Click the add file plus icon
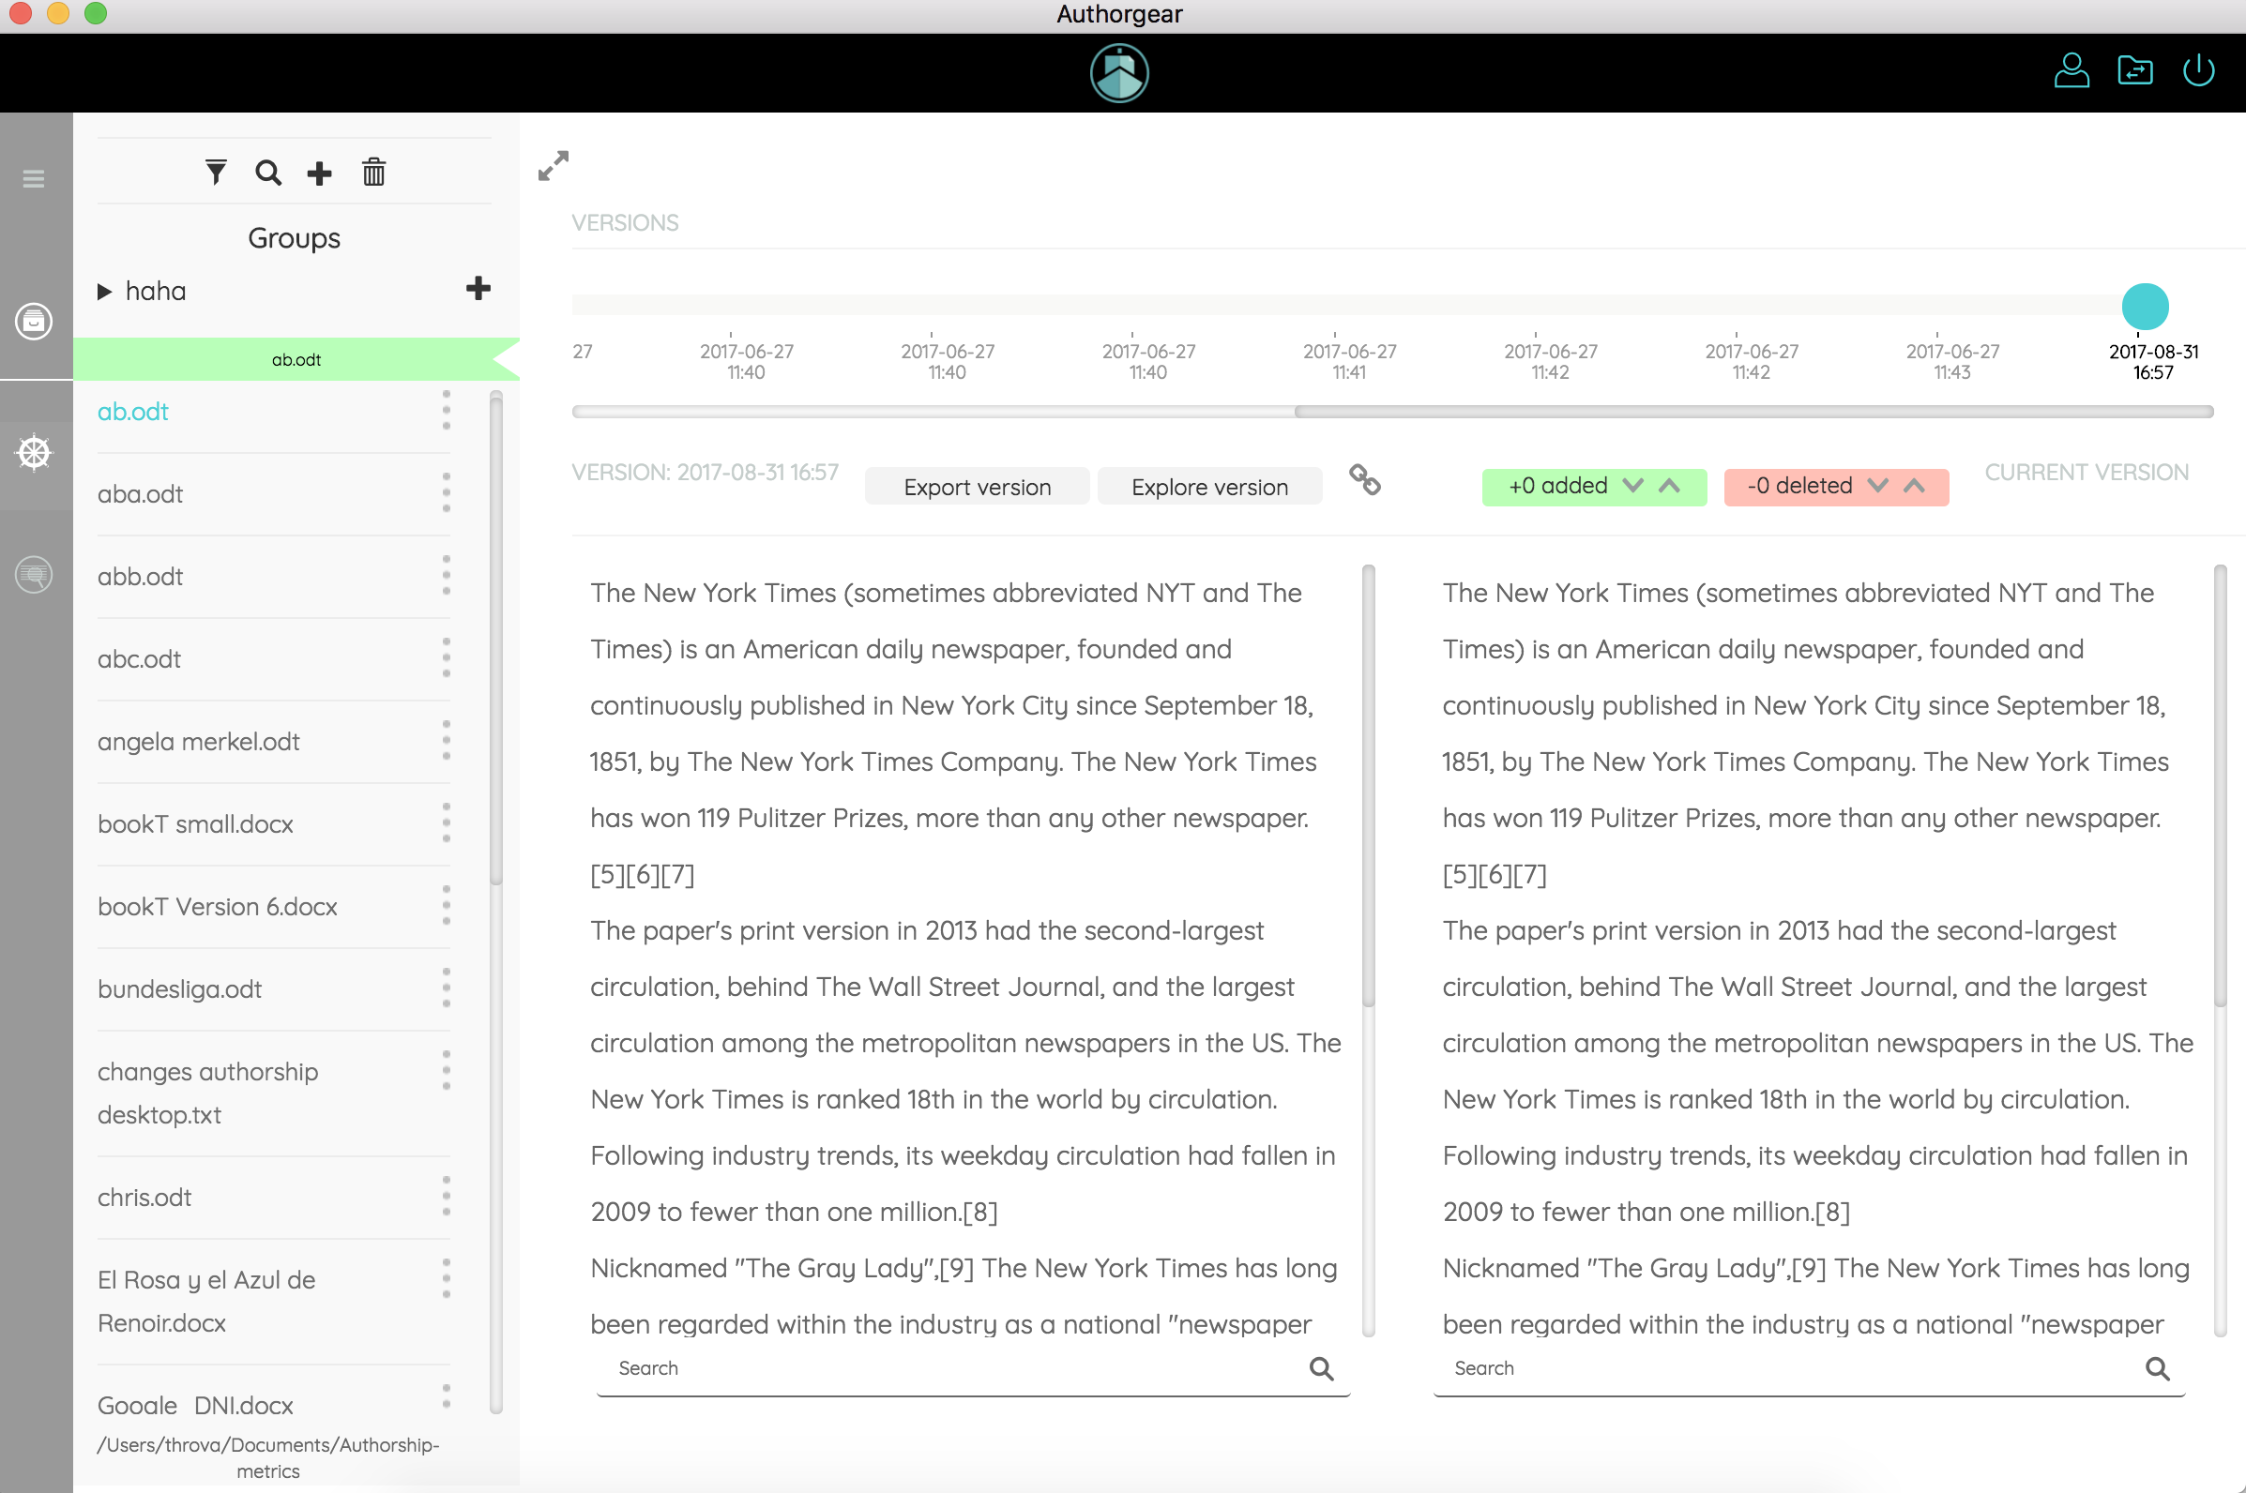The height and width of the screenshot is (1493, 2246). (319, 173)
